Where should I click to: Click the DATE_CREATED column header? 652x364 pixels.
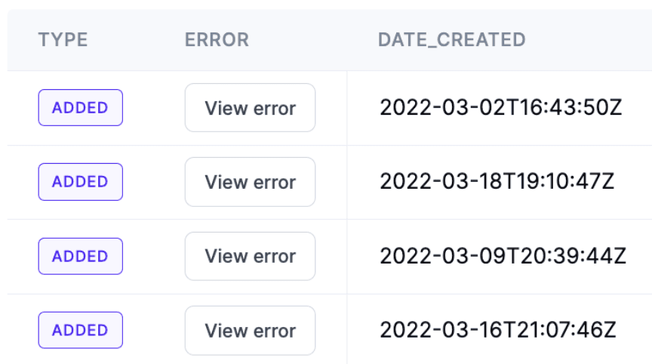pyautogui.click(x=451, y=40)
